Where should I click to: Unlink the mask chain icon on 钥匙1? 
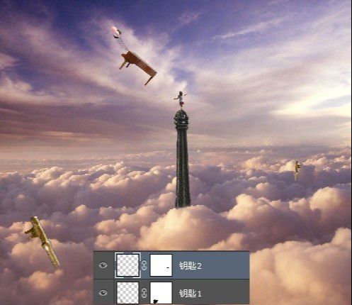point(144,293)
